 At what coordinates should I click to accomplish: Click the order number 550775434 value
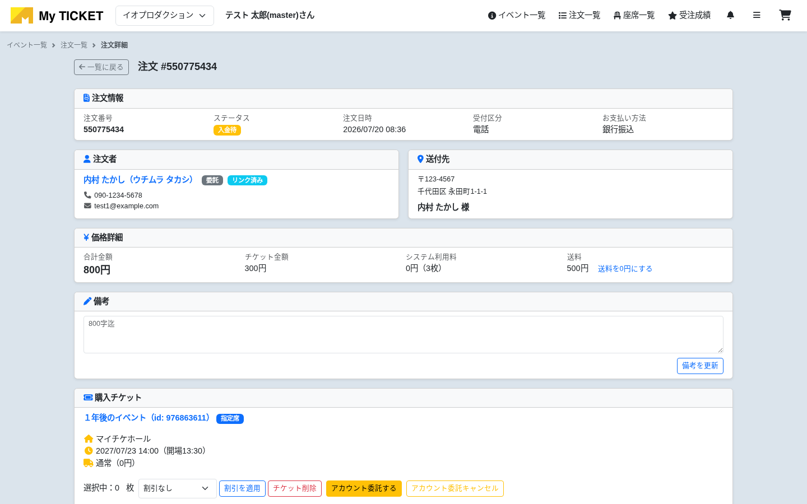pyautogui.click(x=104, y=129)
